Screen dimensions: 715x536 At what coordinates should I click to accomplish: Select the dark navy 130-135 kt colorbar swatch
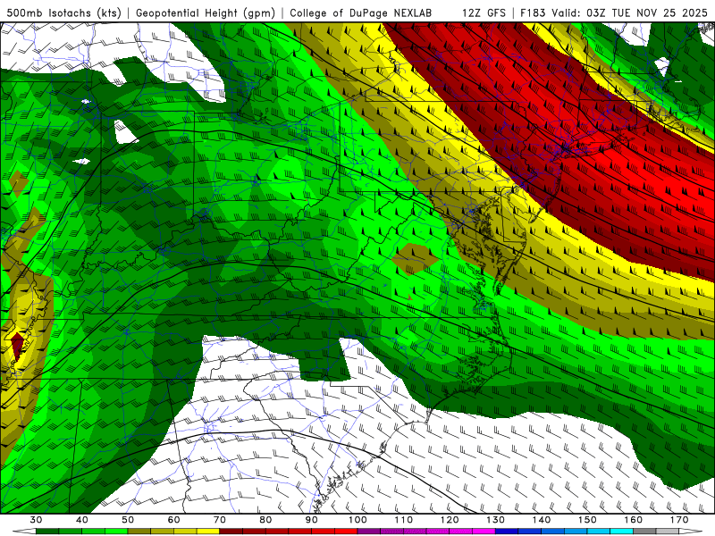(x=507, y=532)
